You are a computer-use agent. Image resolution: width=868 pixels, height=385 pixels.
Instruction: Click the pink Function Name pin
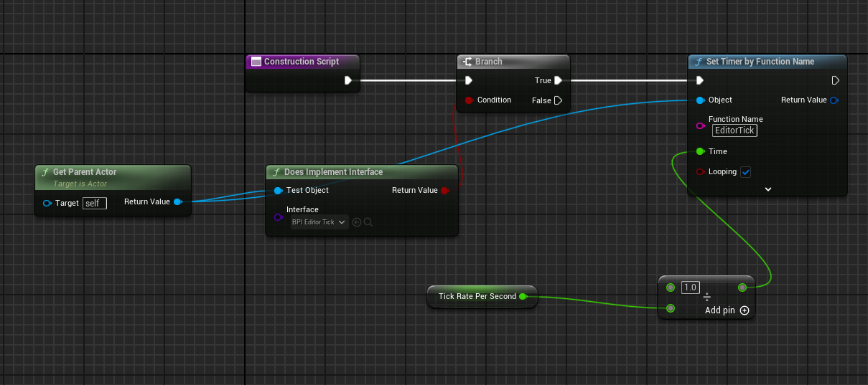tap(700, 125)
